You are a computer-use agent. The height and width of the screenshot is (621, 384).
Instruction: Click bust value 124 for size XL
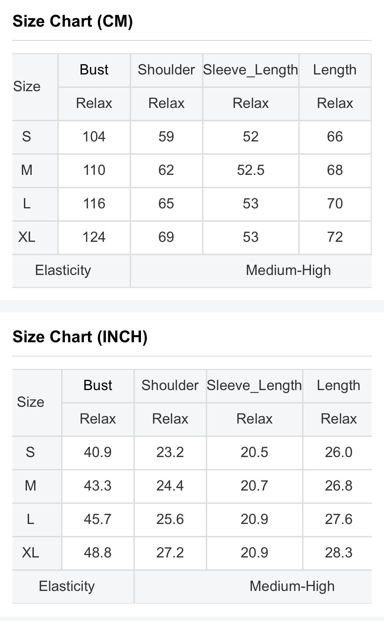coord(94,237)
